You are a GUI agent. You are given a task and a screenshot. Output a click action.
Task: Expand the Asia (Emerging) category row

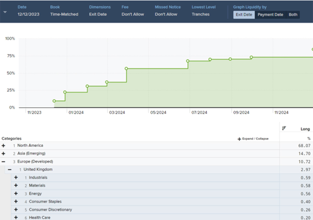3,154
